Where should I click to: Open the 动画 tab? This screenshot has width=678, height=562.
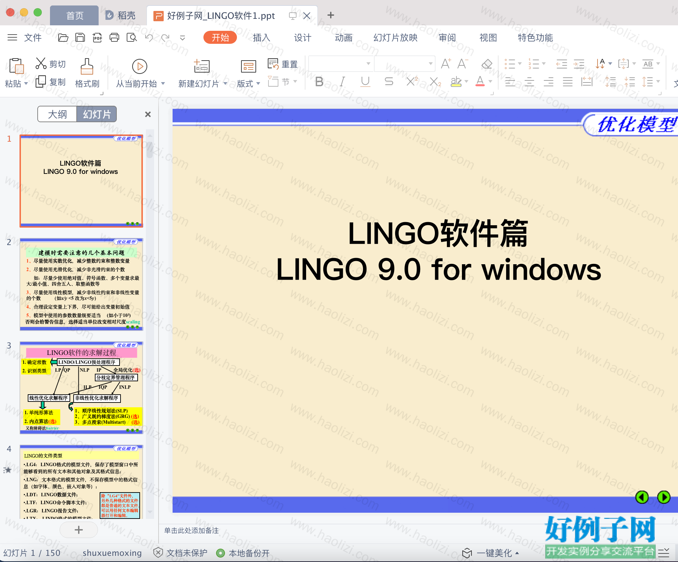click(x=344, y=38)
